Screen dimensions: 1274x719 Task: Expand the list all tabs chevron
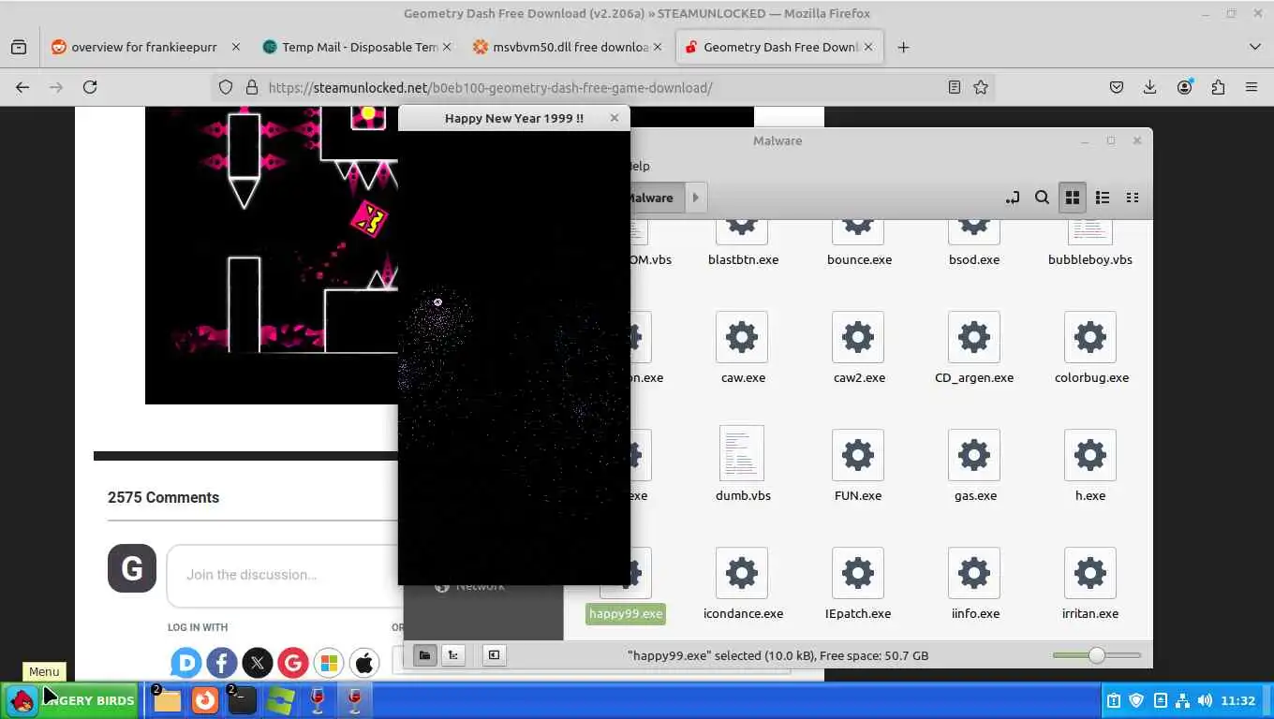click(1255, 47)
